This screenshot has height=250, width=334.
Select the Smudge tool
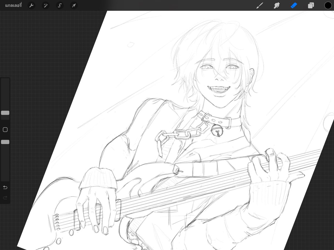click(x=277, y=5)
